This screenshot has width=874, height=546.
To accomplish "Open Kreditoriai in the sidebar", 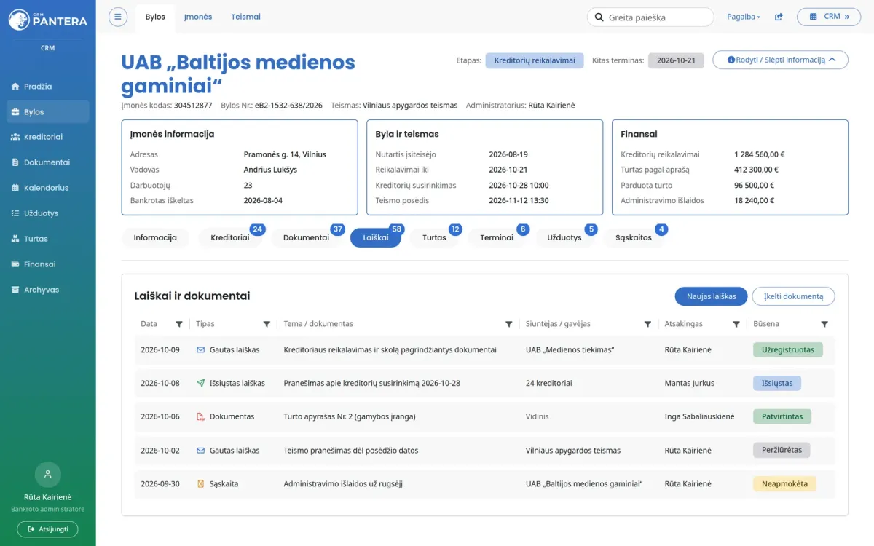I will (x=48, y=137).
